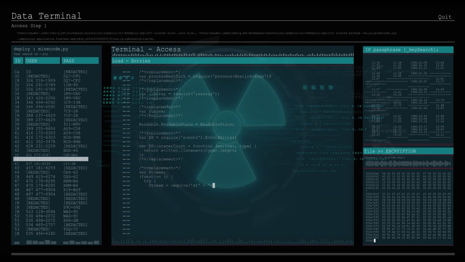This screenshot has width=465, height=262.
Task: Open the Access Step 1 menu
Action: point(28,25)
